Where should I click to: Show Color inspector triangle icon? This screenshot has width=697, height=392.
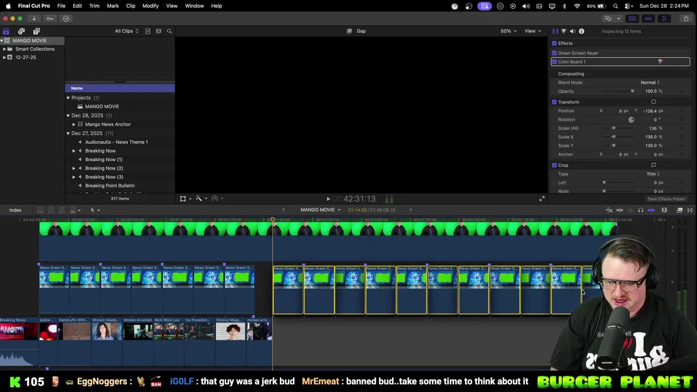click(x=564, y=31)
